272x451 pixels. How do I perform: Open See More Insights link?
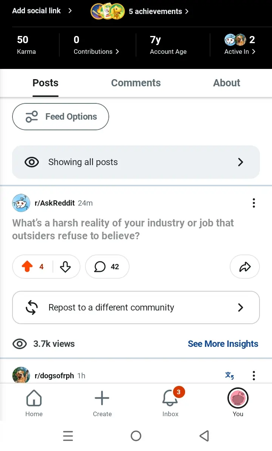(223, 344)
